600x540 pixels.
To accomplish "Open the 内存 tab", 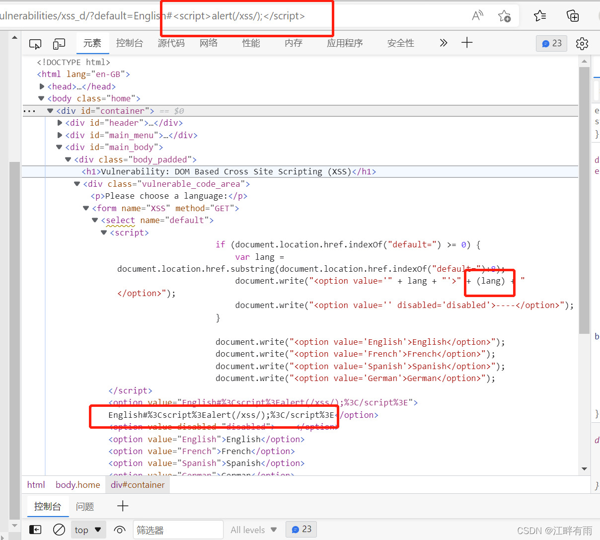I will pos(294,43).
